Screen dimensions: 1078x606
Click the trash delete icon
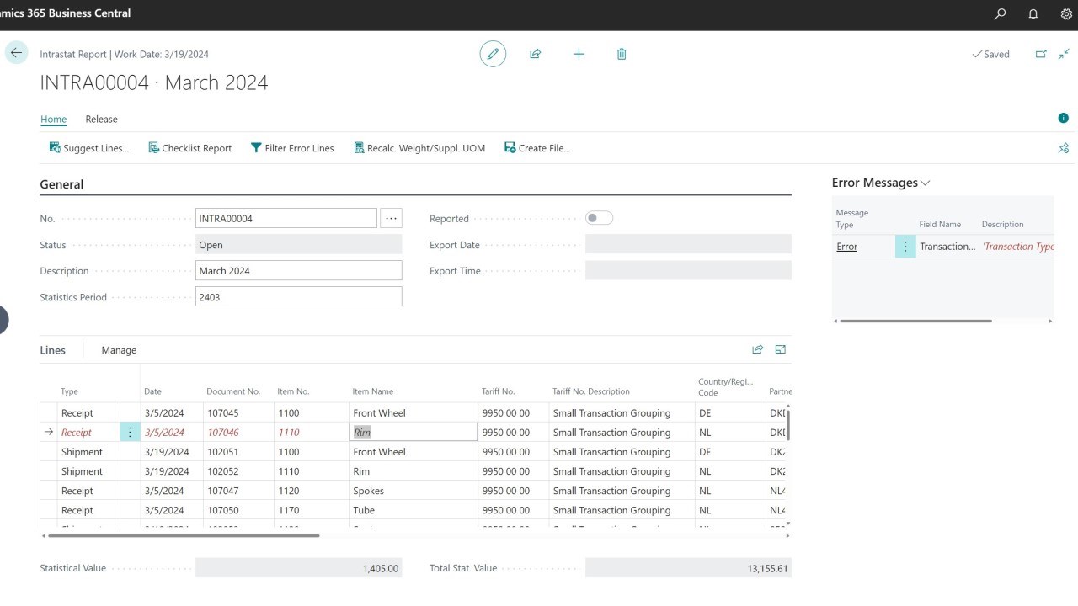pos(622,54)
